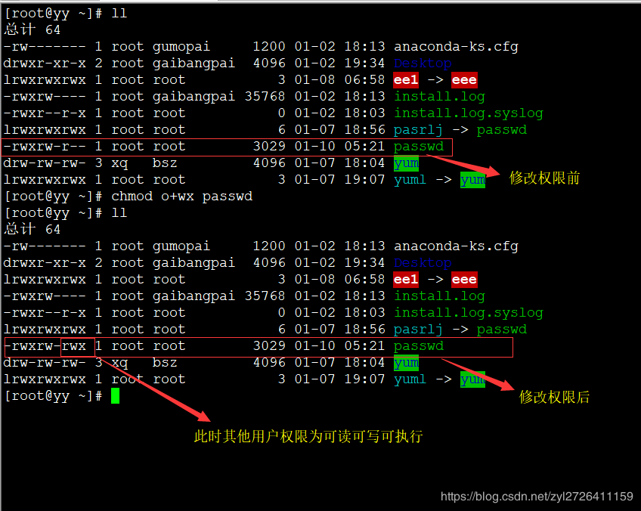Select the "-rwxrw-rwx" permission string of passwd
641x511 pixels.
tap(45, 346)
